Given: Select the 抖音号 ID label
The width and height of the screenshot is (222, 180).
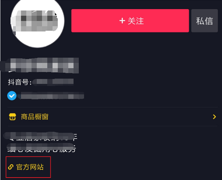Looking at the screenshot, I should click(x=20, y=82).
